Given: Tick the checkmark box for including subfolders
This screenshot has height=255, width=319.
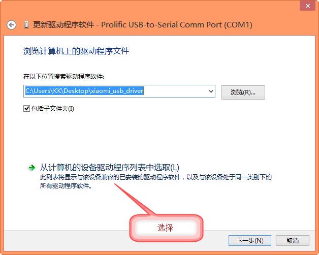Looking at the screenshot, I should (26, 109).
